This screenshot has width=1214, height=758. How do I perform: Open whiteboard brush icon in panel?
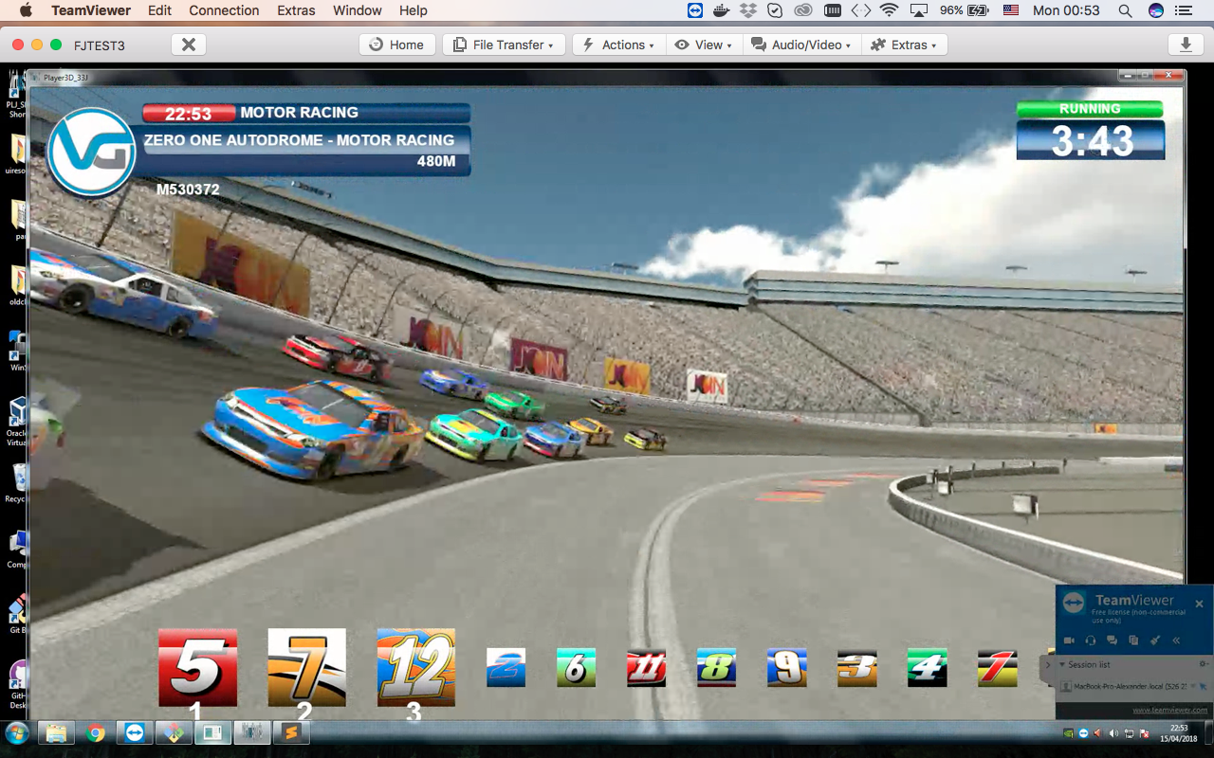pyautogui.click(x=1155, y=641)
